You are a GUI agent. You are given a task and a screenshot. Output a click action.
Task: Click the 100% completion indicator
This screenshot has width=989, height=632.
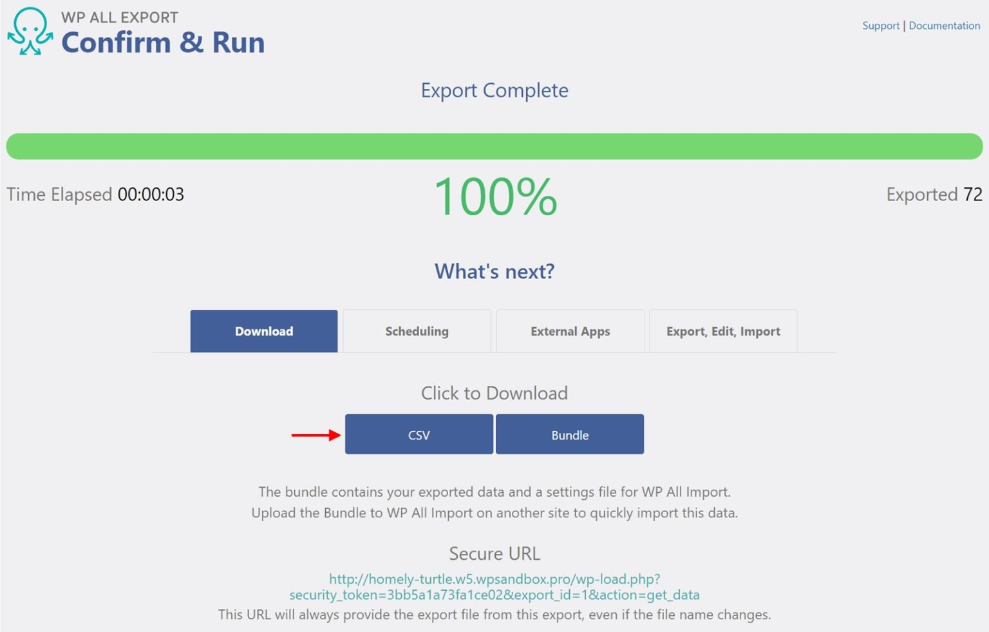[494, 196]
